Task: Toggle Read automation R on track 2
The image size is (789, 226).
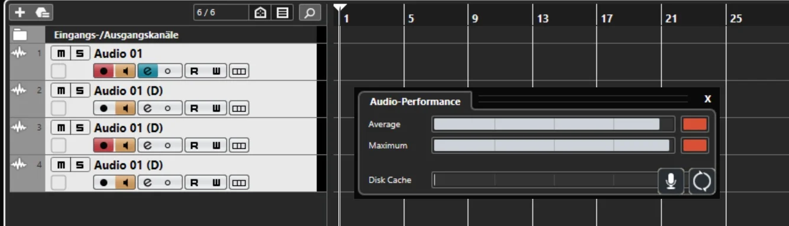Action: tap(195, 109)
